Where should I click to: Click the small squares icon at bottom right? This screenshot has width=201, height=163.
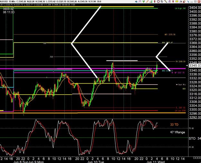pos(197,158)
